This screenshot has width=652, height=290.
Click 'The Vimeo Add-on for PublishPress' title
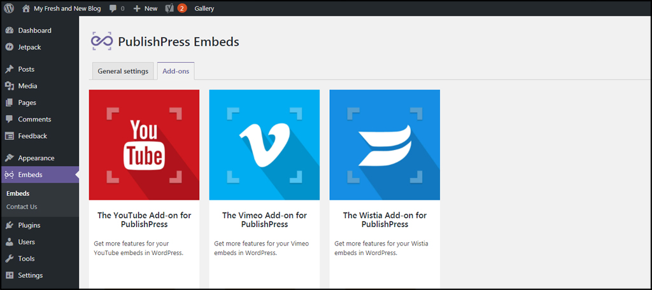(x=264, y=220)
